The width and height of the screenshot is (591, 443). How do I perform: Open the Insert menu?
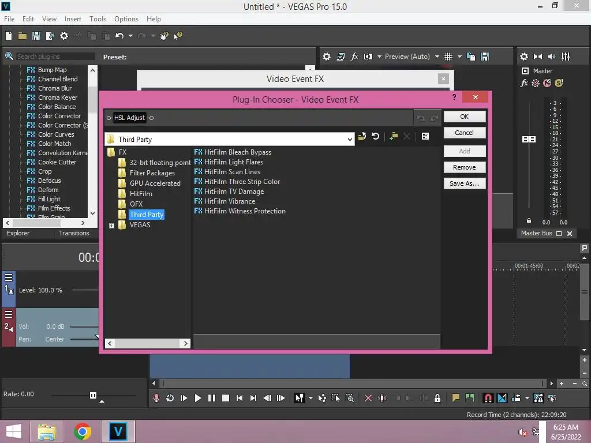73,19
